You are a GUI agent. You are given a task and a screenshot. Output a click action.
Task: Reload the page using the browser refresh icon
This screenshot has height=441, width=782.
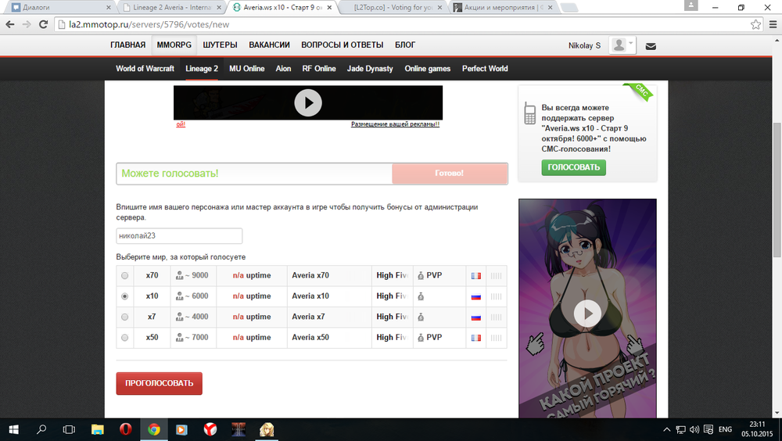(44, 24)
